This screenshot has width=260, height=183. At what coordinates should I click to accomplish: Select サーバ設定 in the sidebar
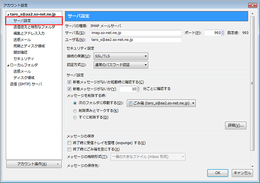22,20
